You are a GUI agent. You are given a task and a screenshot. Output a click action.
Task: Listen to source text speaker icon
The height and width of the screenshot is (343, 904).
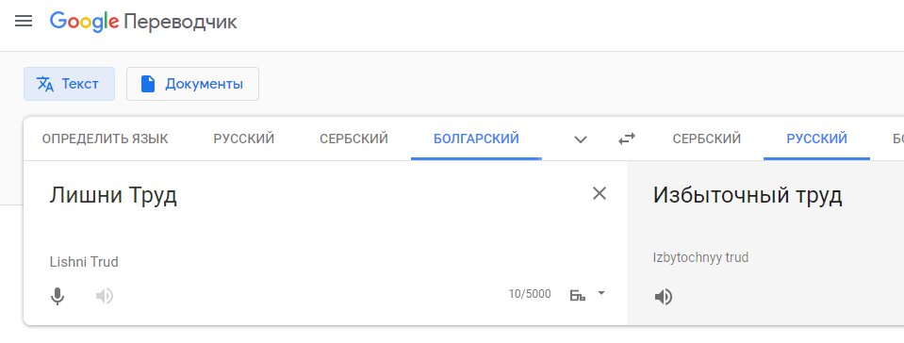click(105, 296)
